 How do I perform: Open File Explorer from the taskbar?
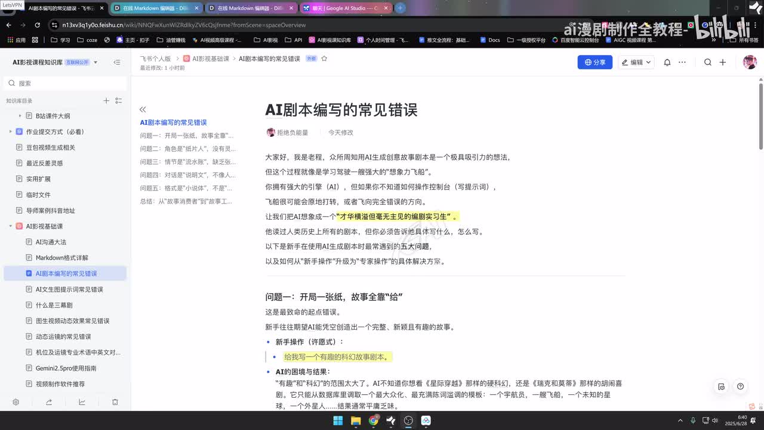[356, 420]
